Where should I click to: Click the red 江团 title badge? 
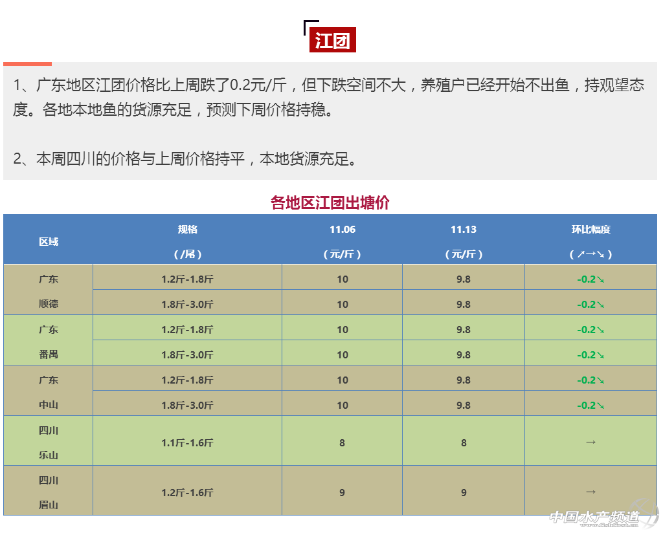point(332,41)
